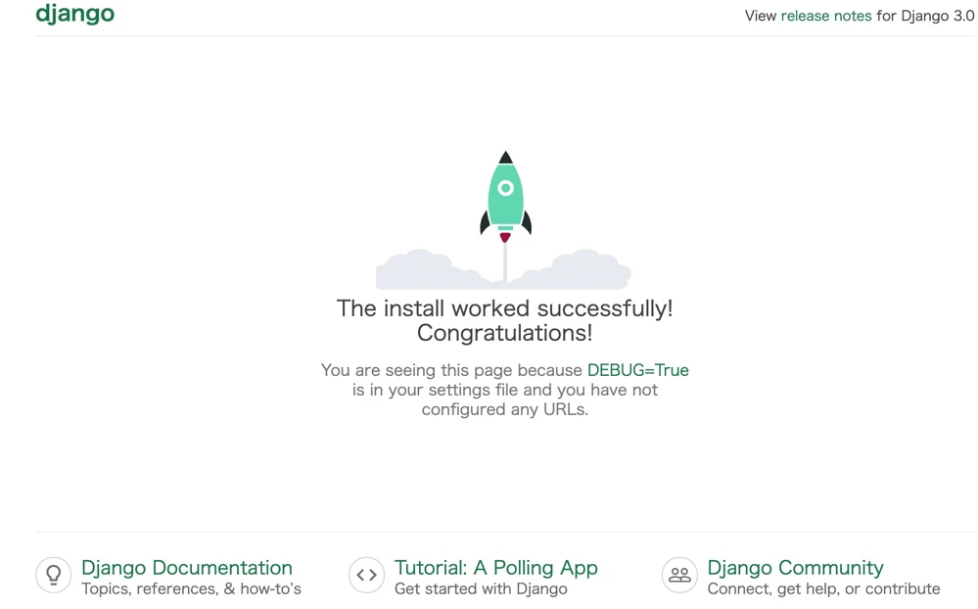The height and width of the screenshot is (609, 978).
Task: Click the people community icon
Action: click(x=679, y=575)
